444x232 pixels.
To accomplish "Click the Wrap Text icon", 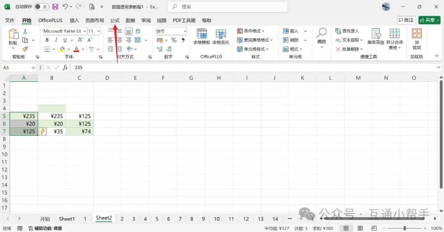I will pyautogui.click(x=138, y=31).
